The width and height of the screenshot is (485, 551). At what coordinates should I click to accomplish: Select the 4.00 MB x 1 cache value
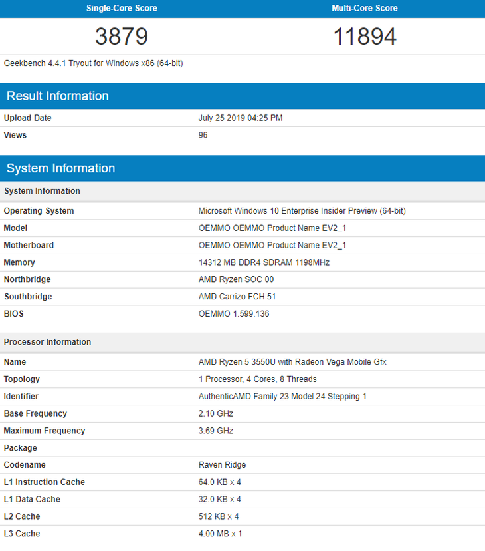click(221, 534)
